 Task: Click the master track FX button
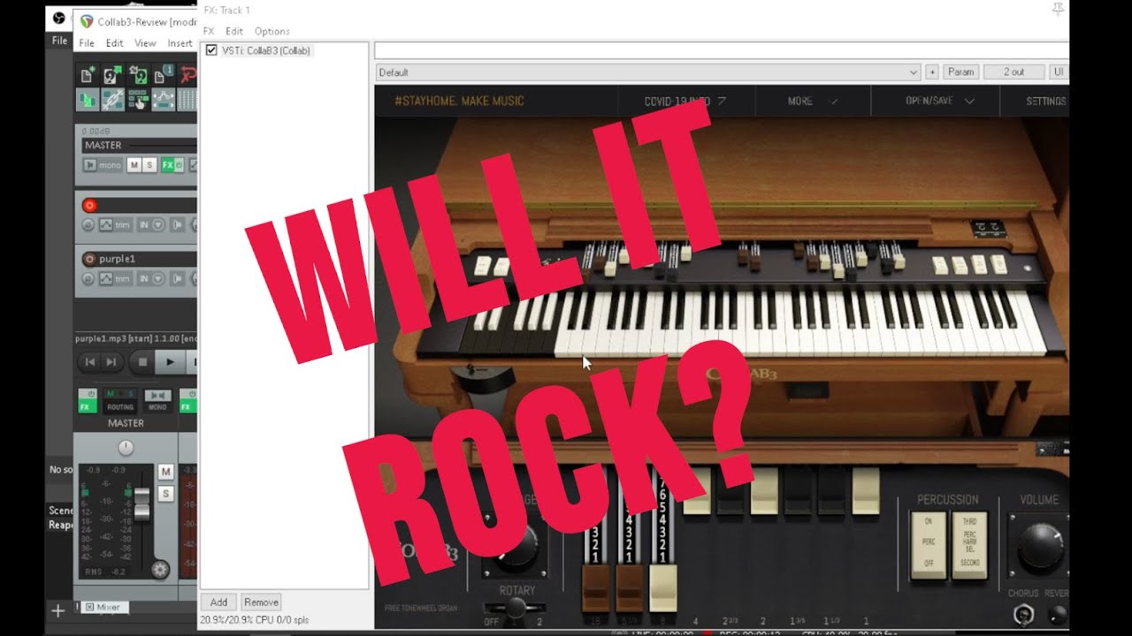click(167, 165)
